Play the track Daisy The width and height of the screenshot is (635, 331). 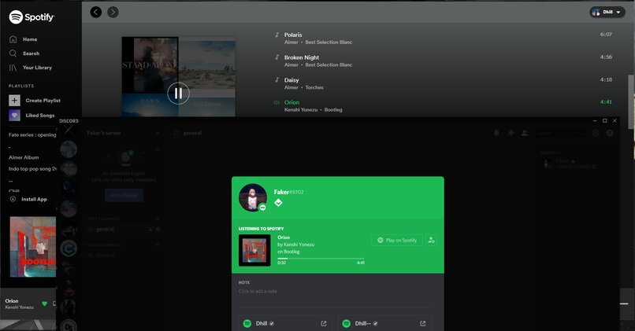[292, 80]
